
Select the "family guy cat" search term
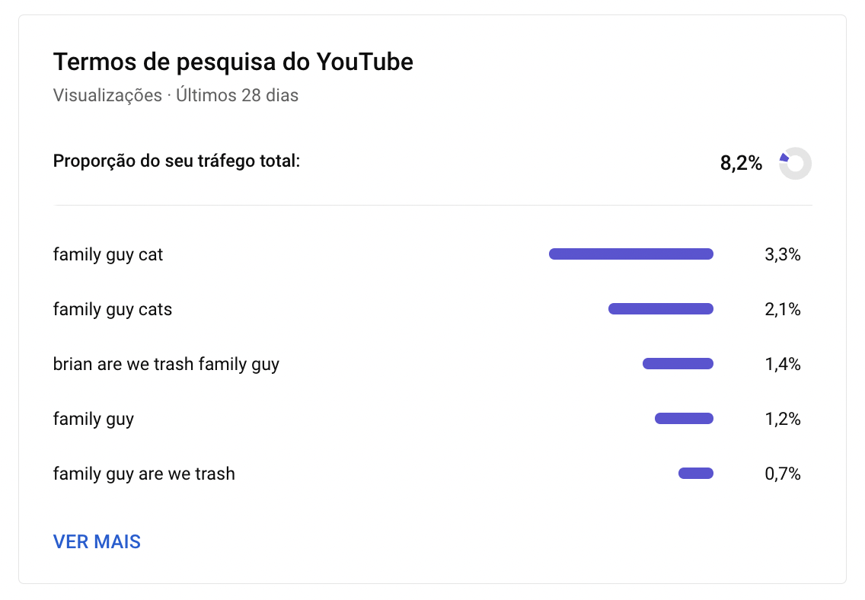click(108, 254)
